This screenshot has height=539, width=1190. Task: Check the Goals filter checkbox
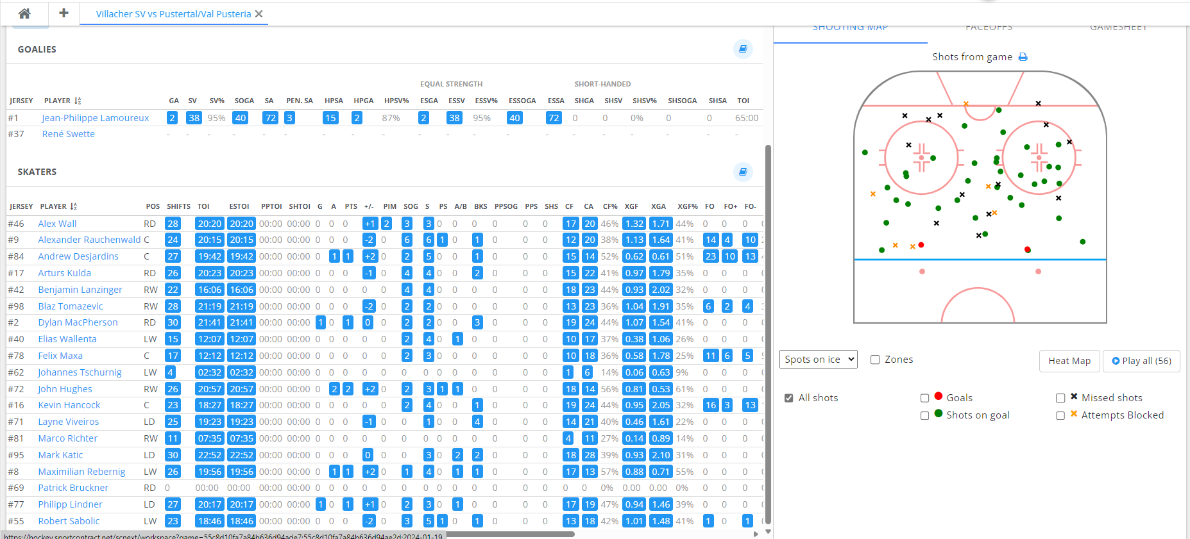(924, 398)
